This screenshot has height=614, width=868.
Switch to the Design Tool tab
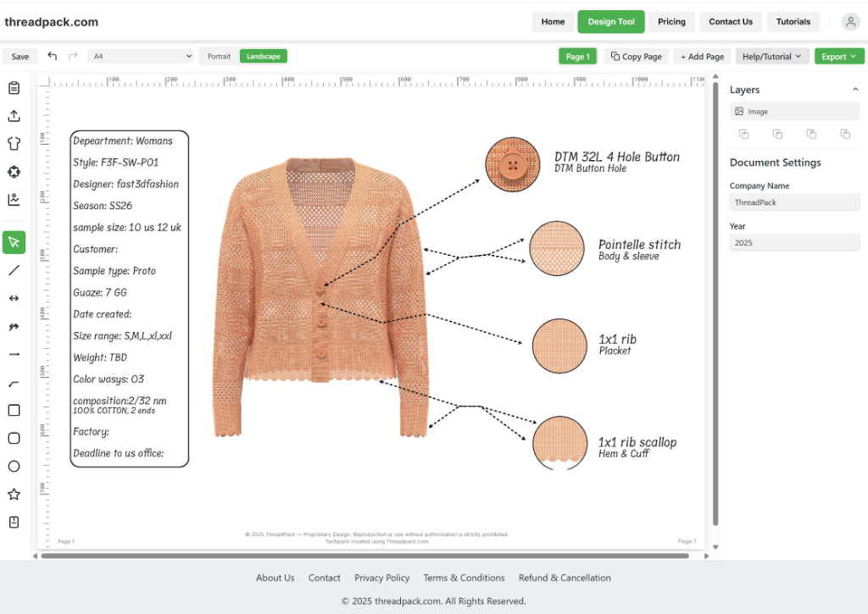[610, 21]
